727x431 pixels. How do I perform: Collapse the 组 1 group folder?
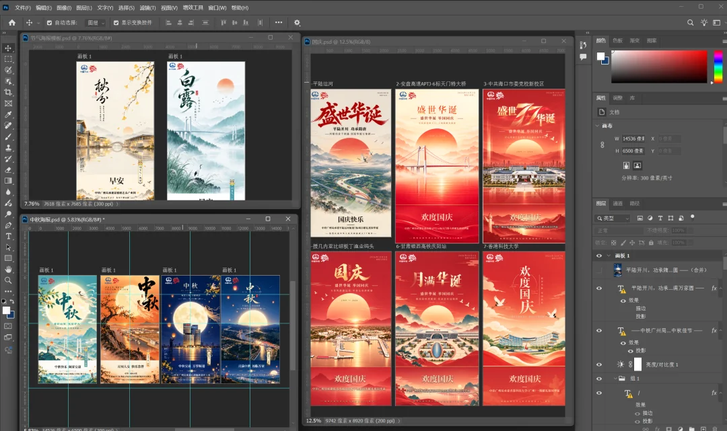pos(615,379)
